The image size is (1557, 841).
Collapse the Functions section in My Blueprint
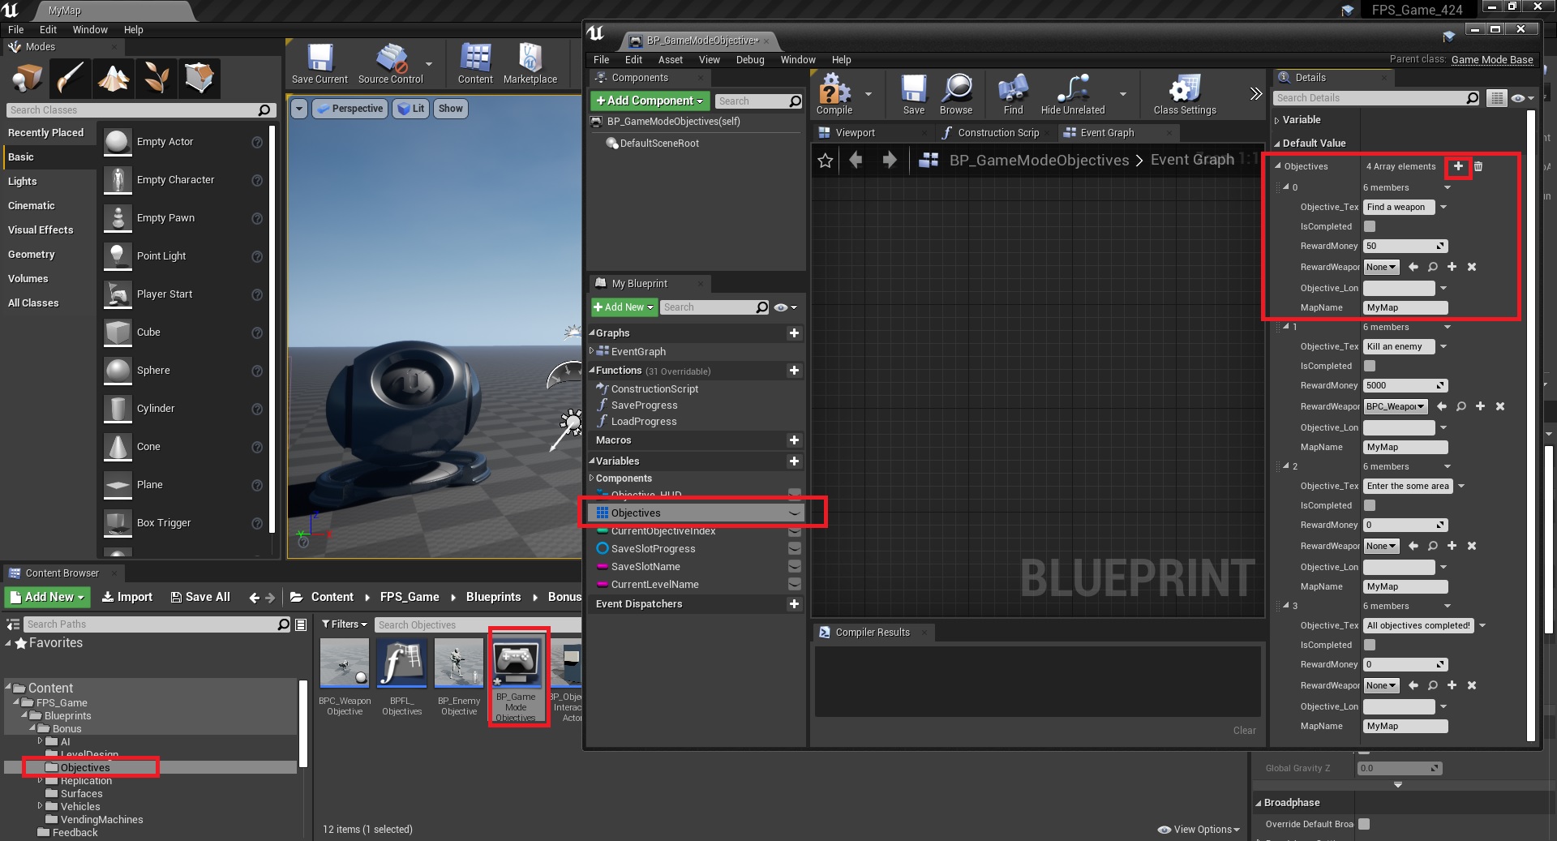tap(592, 371)
